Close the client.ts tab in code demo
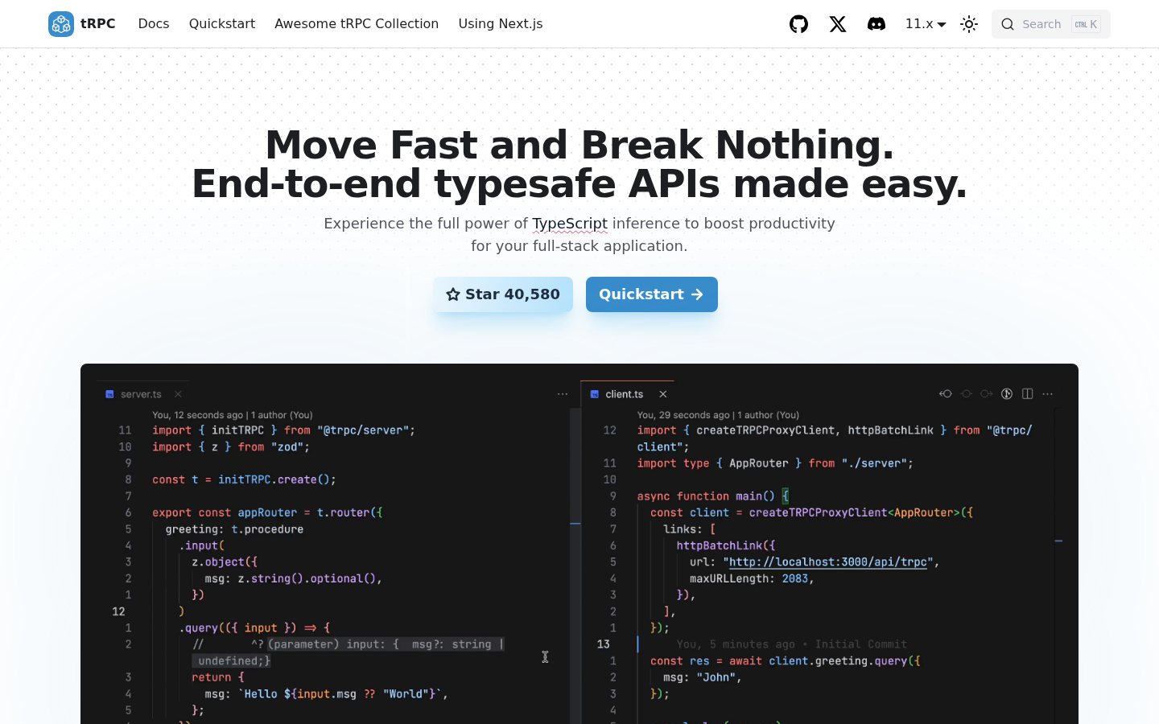The height and width of the screenshot is (724, 1159). [663, 394]
